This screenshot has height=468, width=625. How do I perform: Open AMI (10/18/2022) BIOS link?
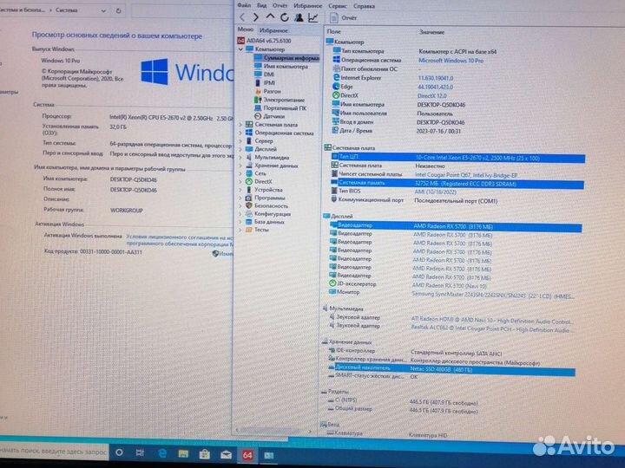435,192
